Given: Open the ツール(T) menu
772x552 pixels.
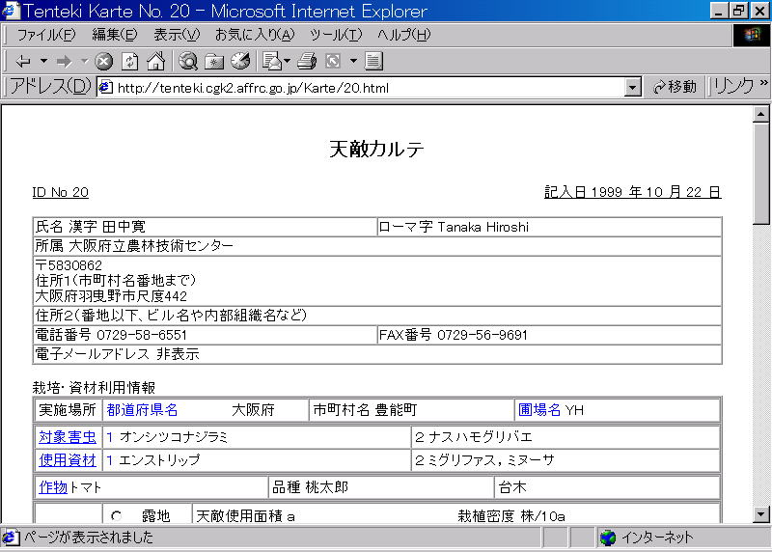Looking at the screenshot, I should point(336,35).
